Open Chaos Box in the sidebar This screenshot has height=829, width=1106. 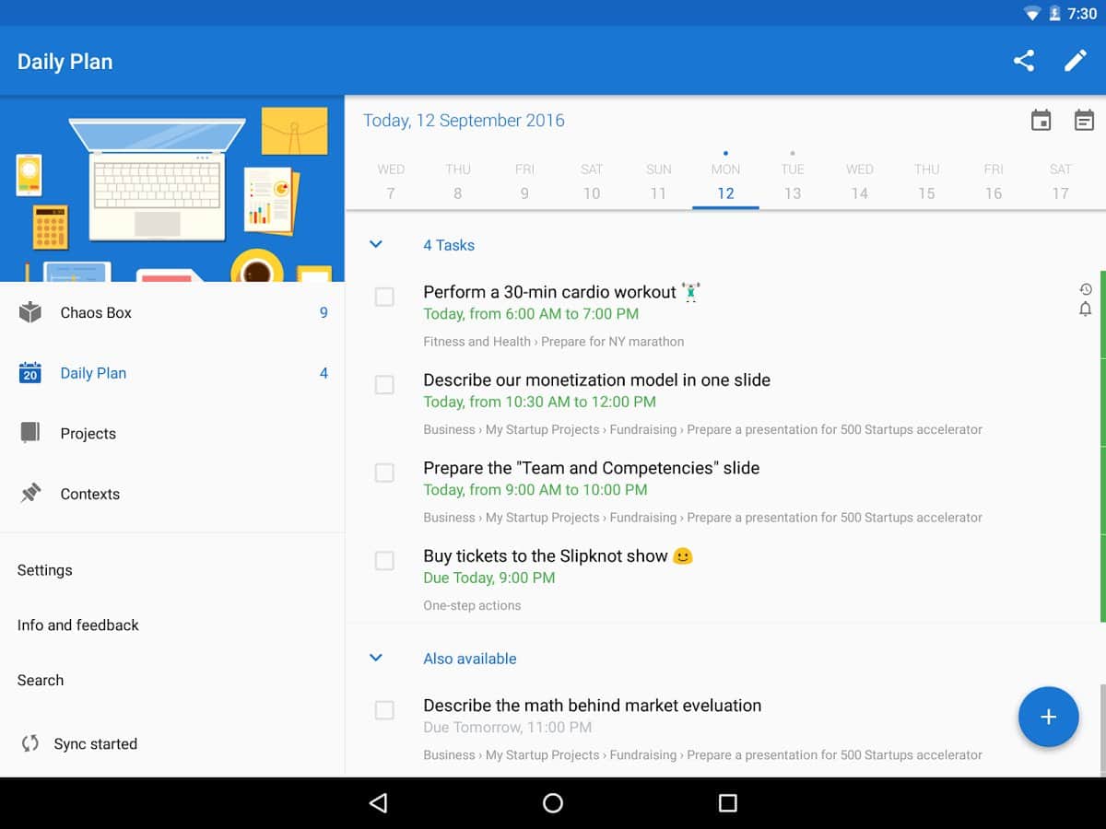coord(96,313)
